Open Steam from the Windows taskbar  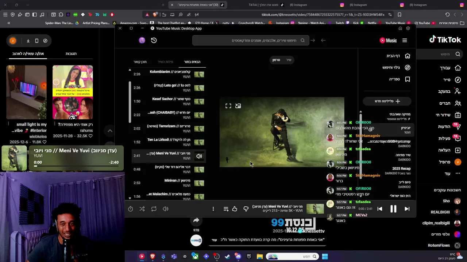coord(227,257)
